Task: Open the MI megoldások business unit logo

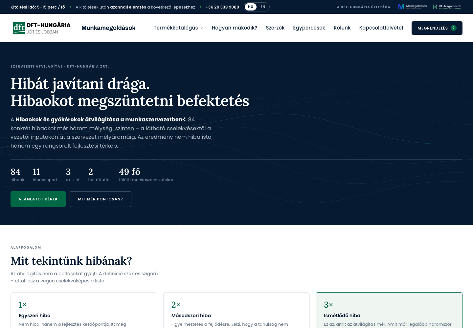Action: point(412,7)
